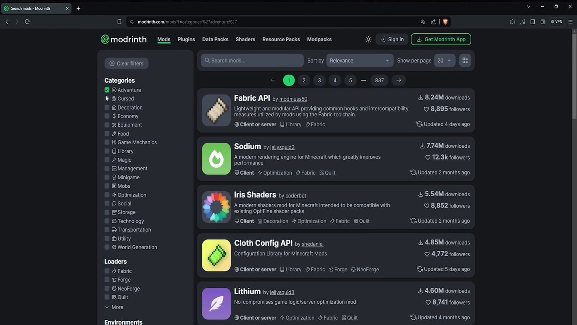Click the VPN button in the toolbar

[557, 22]
